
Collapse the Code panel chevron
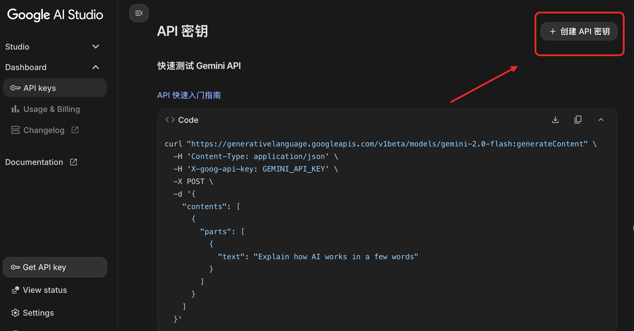[601, 120]
